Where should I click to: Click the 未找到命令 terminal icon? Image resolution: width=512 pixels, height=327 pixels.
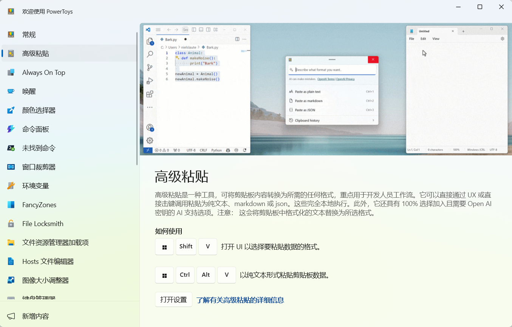pyautogui.click(x=11, y=148)
